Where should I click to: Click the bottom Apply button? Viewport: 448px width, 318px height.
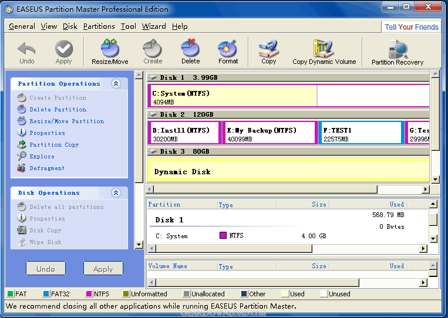pos(103,269)
